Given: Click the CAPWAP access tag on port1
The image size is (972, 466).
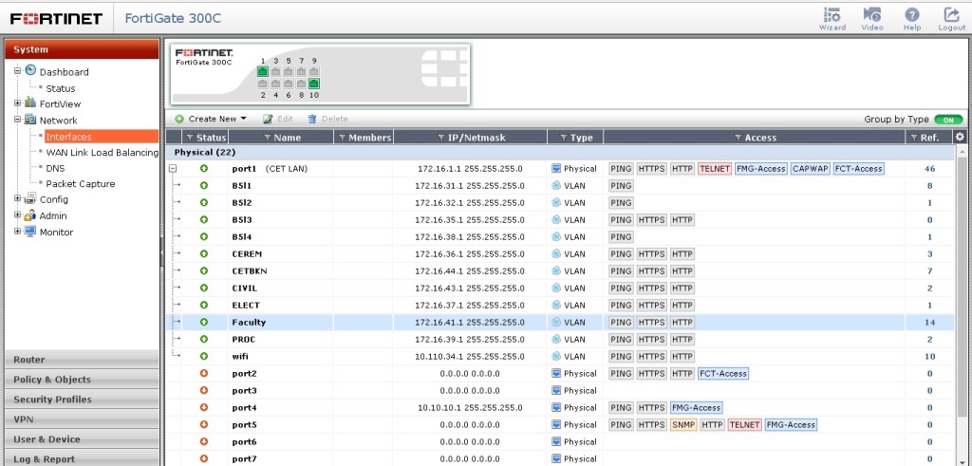Looking at the screenshot, I should tap(810, 169).
